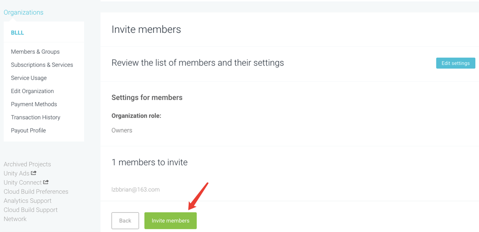Open the Unity Ads link
The image size is (479, 232).
(16, 173)
